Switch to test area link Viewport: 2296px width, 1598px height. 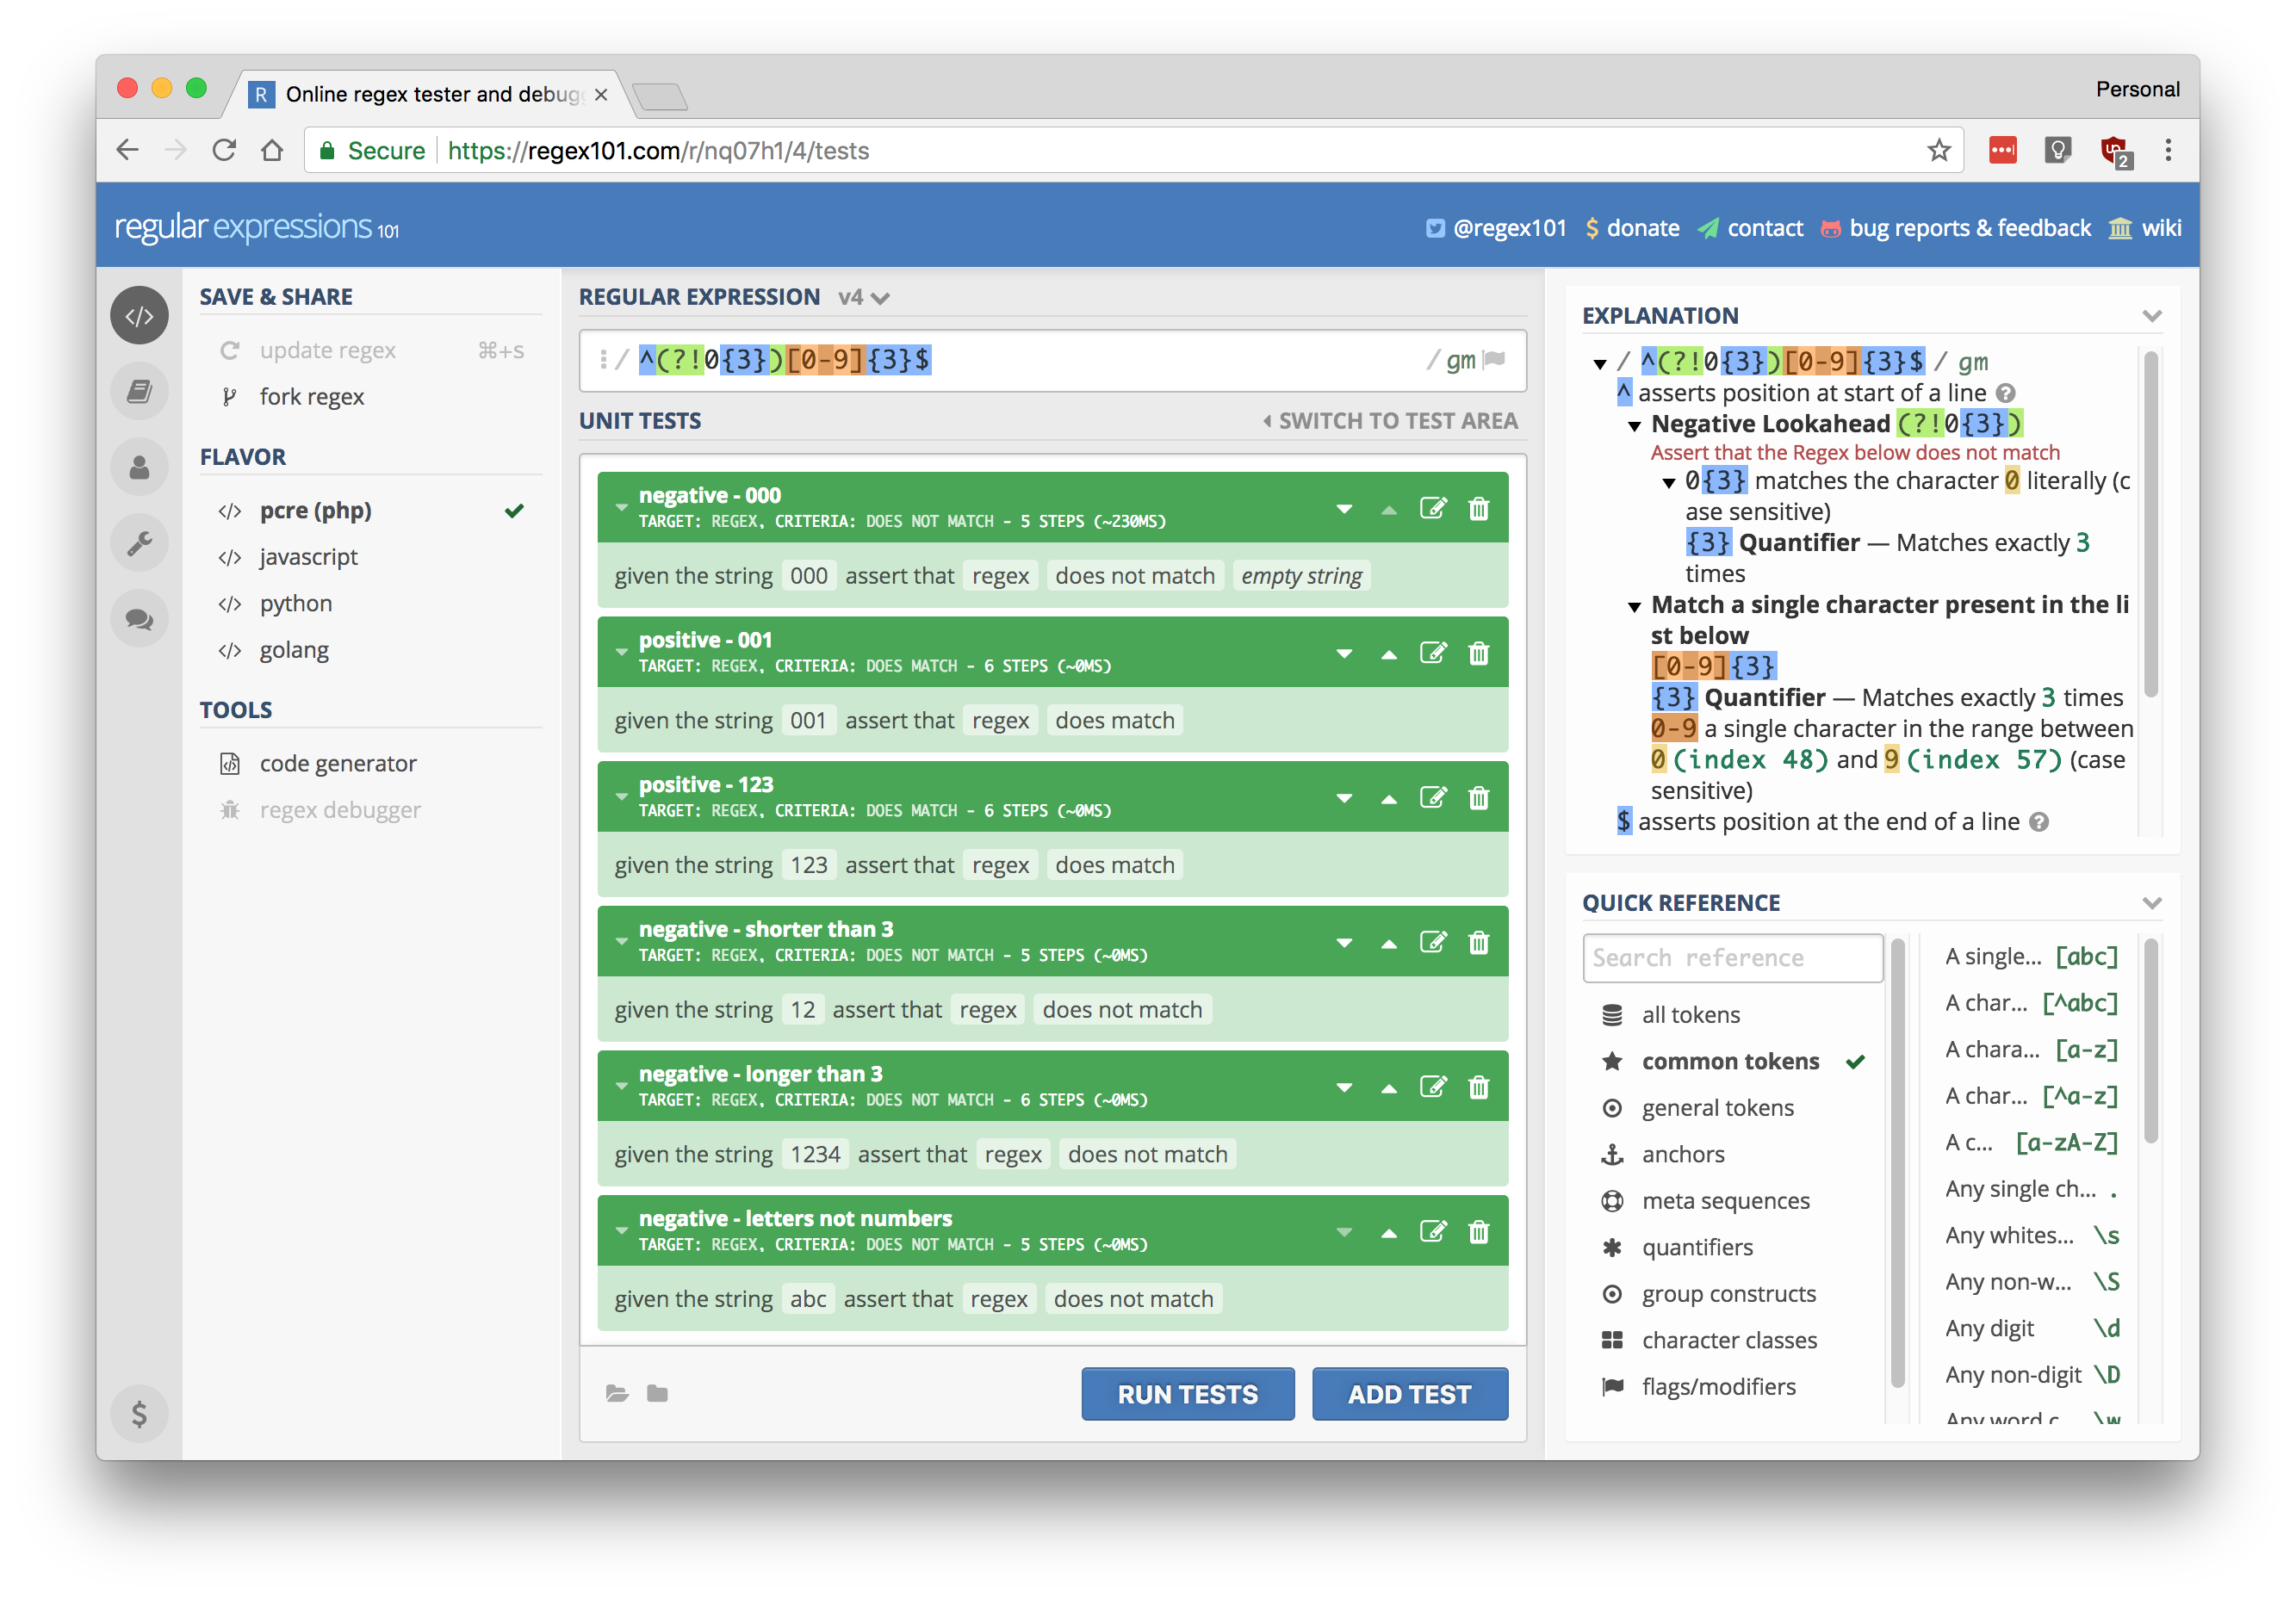1390,422
